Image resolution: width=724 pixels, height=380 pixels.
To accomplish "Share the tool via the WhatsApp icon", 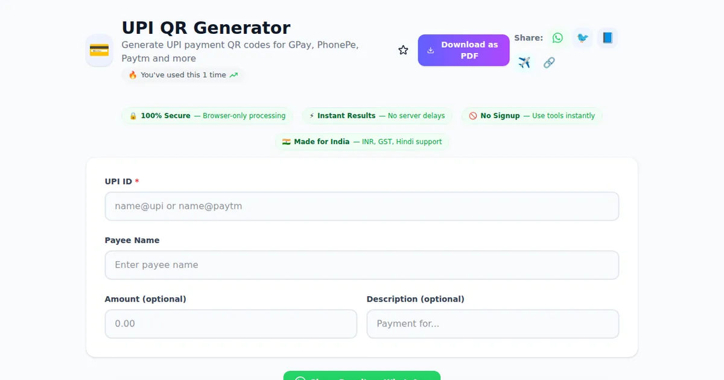I will coord(557,37).
